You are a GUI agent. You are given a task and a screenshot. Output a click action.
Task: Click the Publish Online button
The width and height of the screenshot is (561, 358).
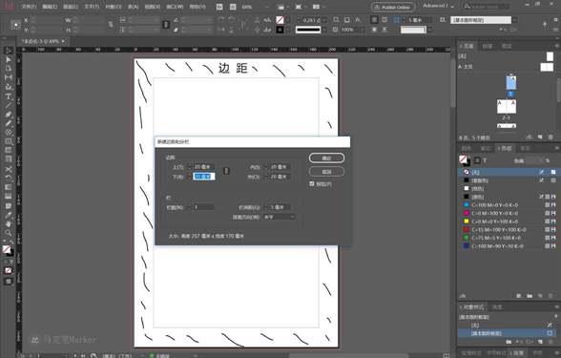pyautogui.click(x=393, y=7)
